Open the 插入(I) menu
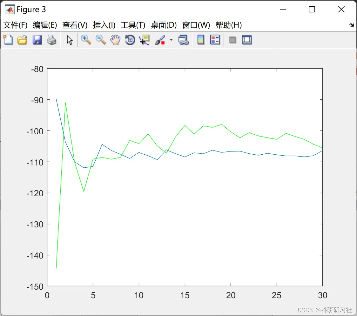Viewport: 357px width, 316px height. (x=104, y=25)
